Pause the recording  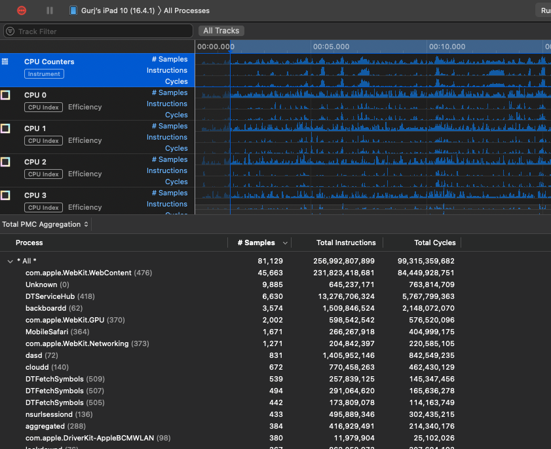[x=50, y=10]
